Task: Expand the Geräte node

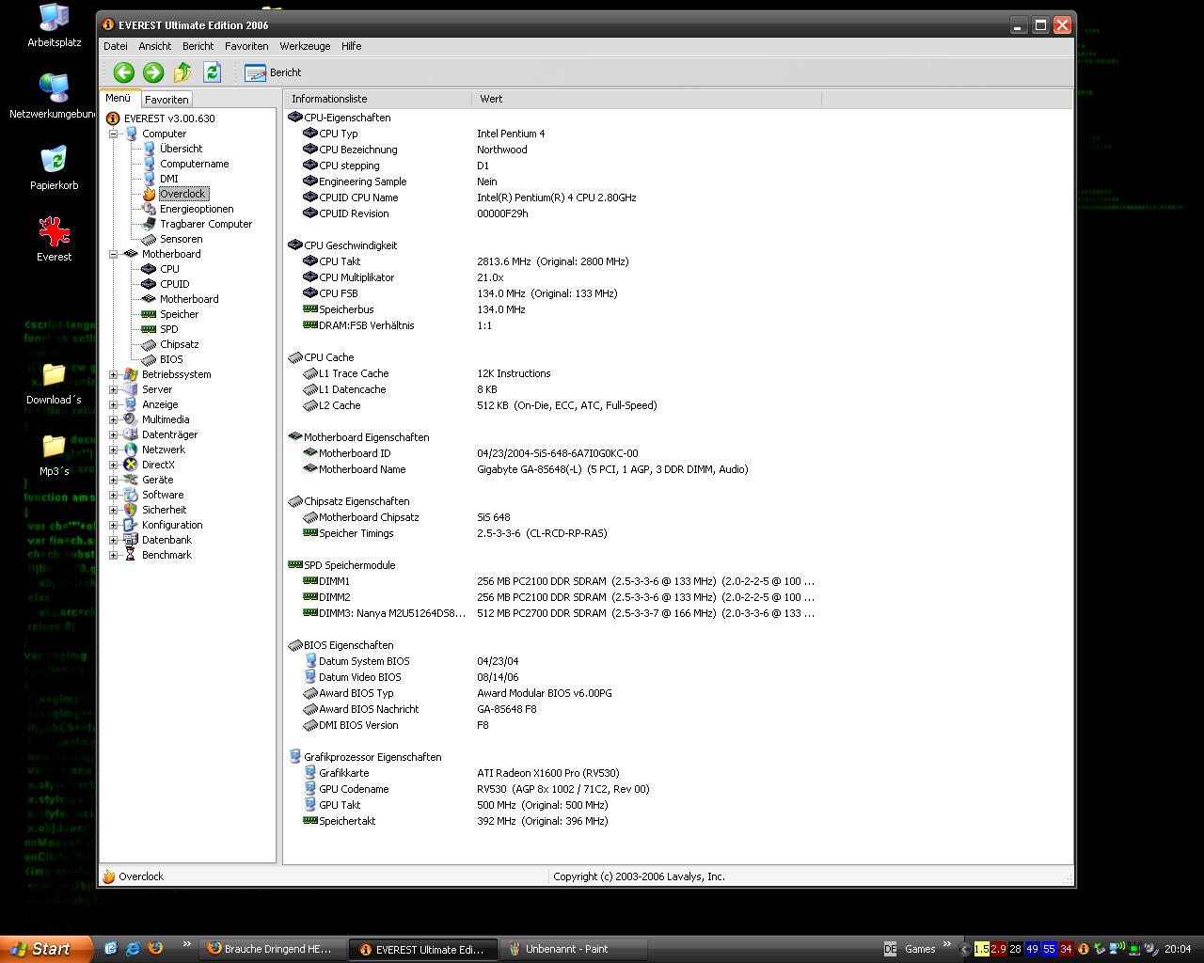Action: [114, 480]
